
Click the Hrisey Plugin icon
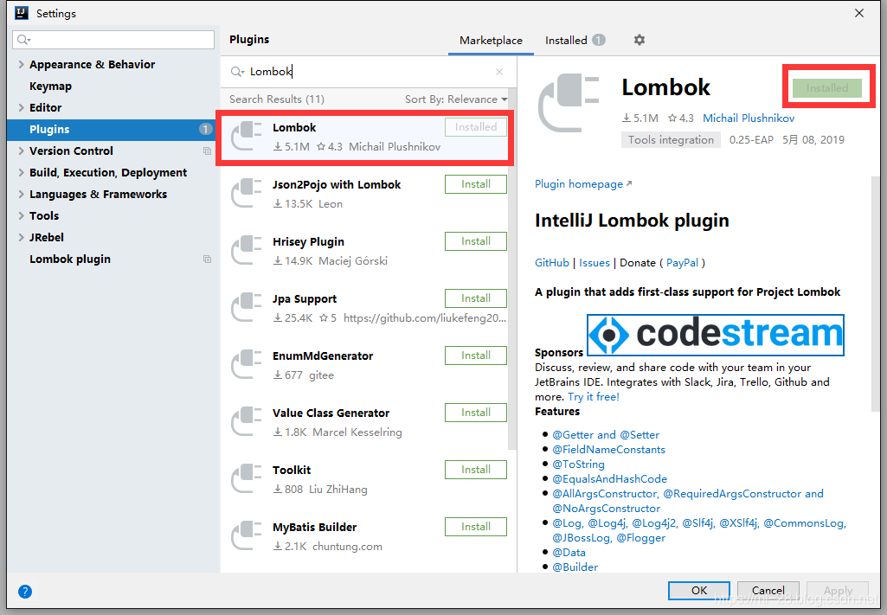pos(247,250)
